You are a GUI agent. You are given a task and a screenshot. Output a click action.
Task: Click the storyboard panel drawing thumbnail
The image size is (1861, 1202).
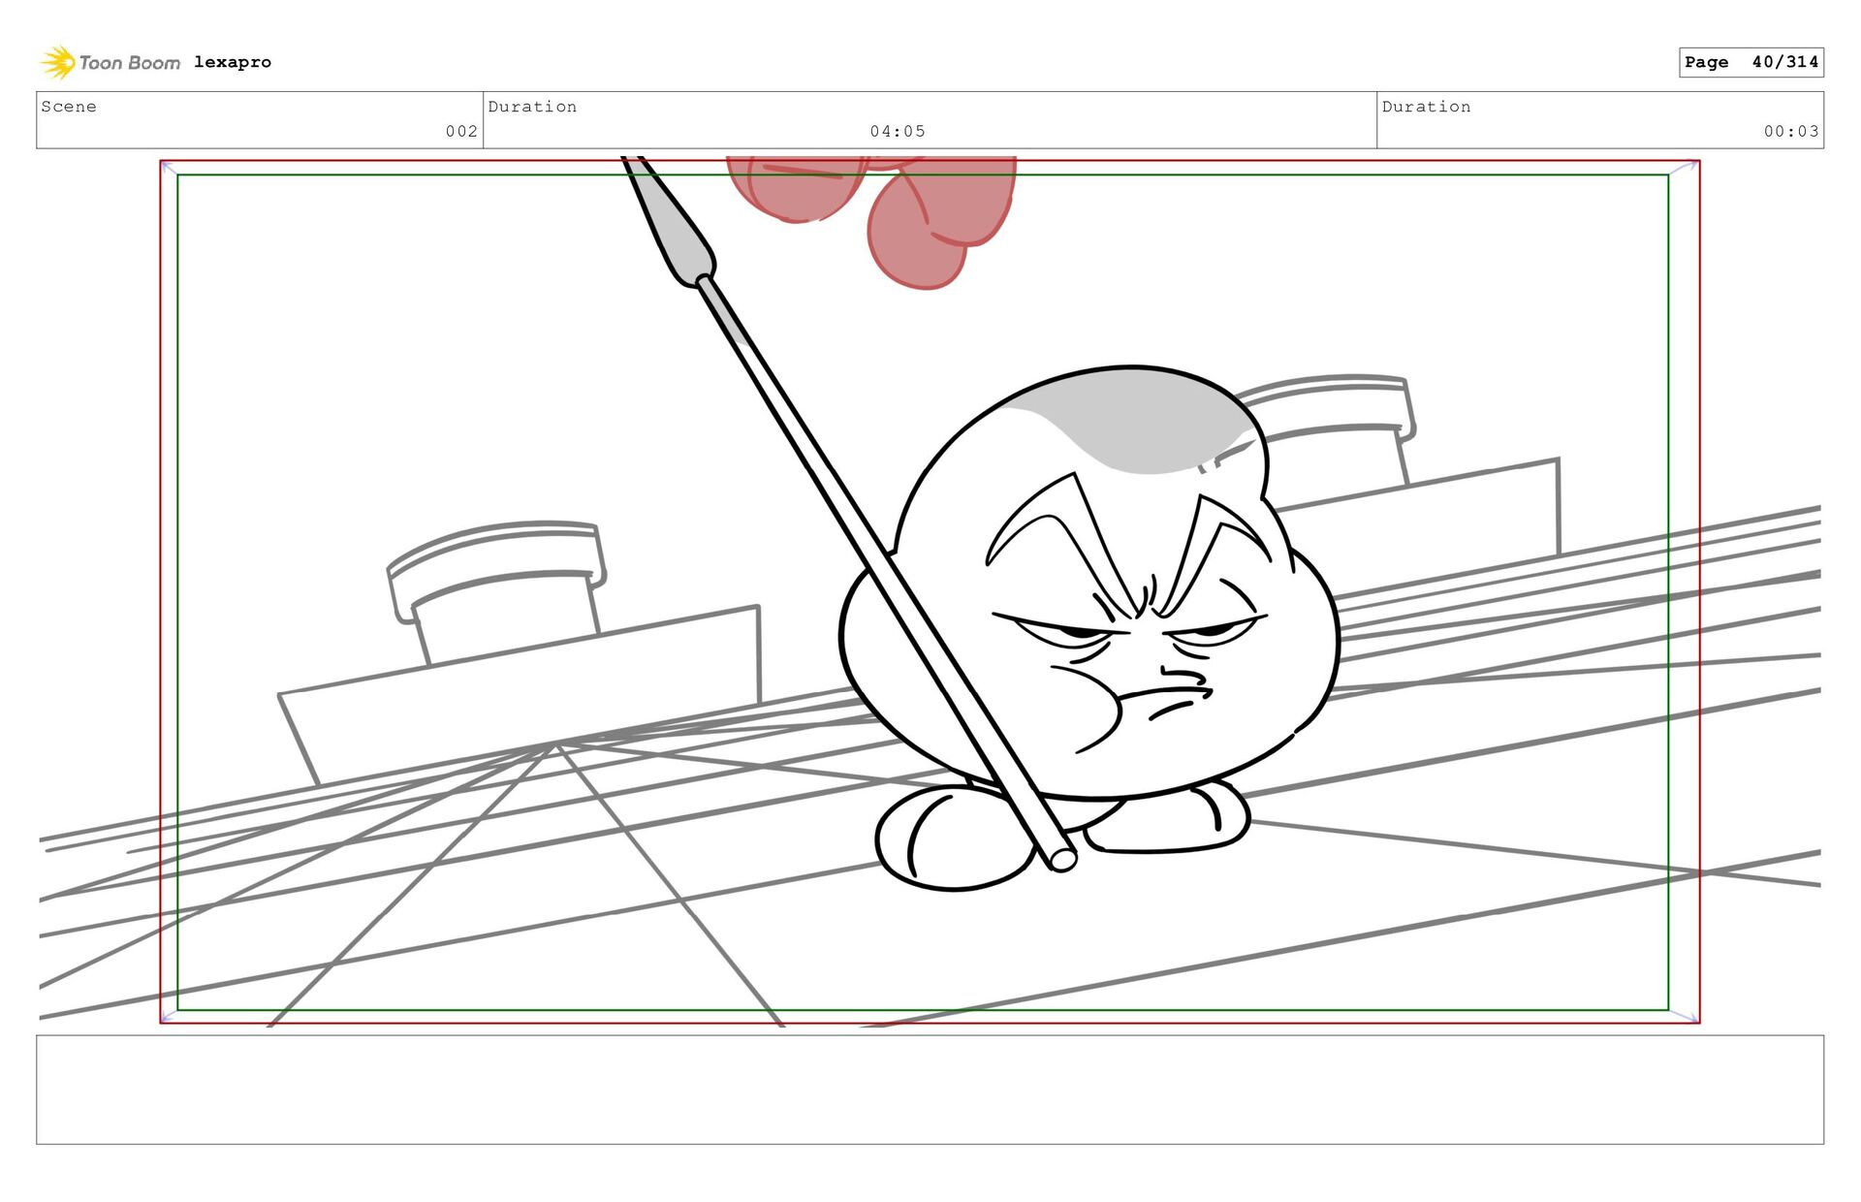[x=930, y=591]
